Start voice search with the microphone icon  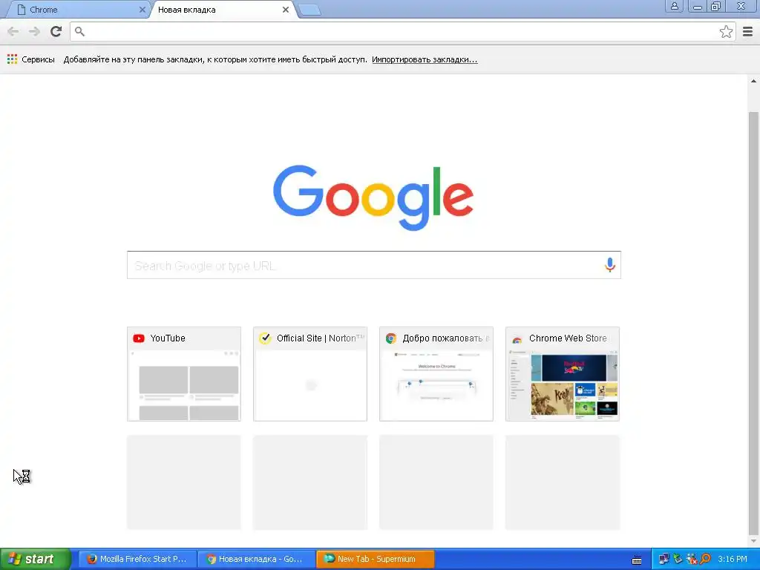click(610, 265)
